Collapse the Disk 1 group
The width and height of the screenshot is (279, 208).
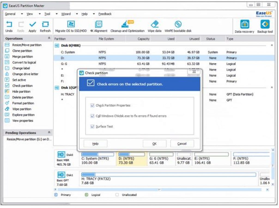pos(272,88)
